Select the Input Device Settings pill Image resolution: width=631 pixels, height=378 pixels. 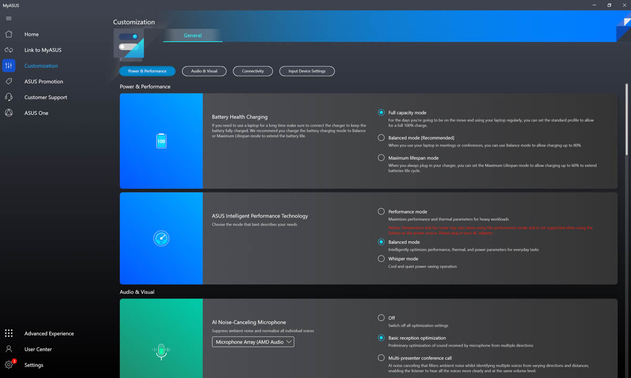[x=307, y=71]
